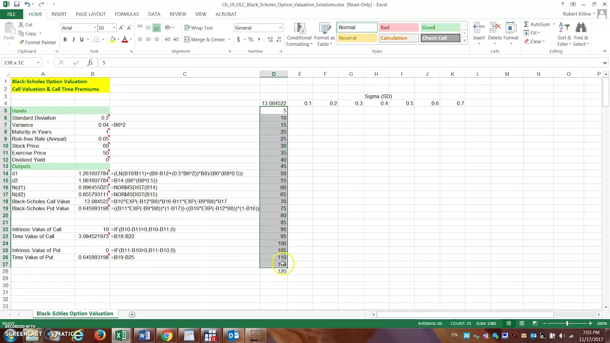This screenshot has width=610, height=343.
Task: Toggle Underline formatting
Action: pos(81,40)
